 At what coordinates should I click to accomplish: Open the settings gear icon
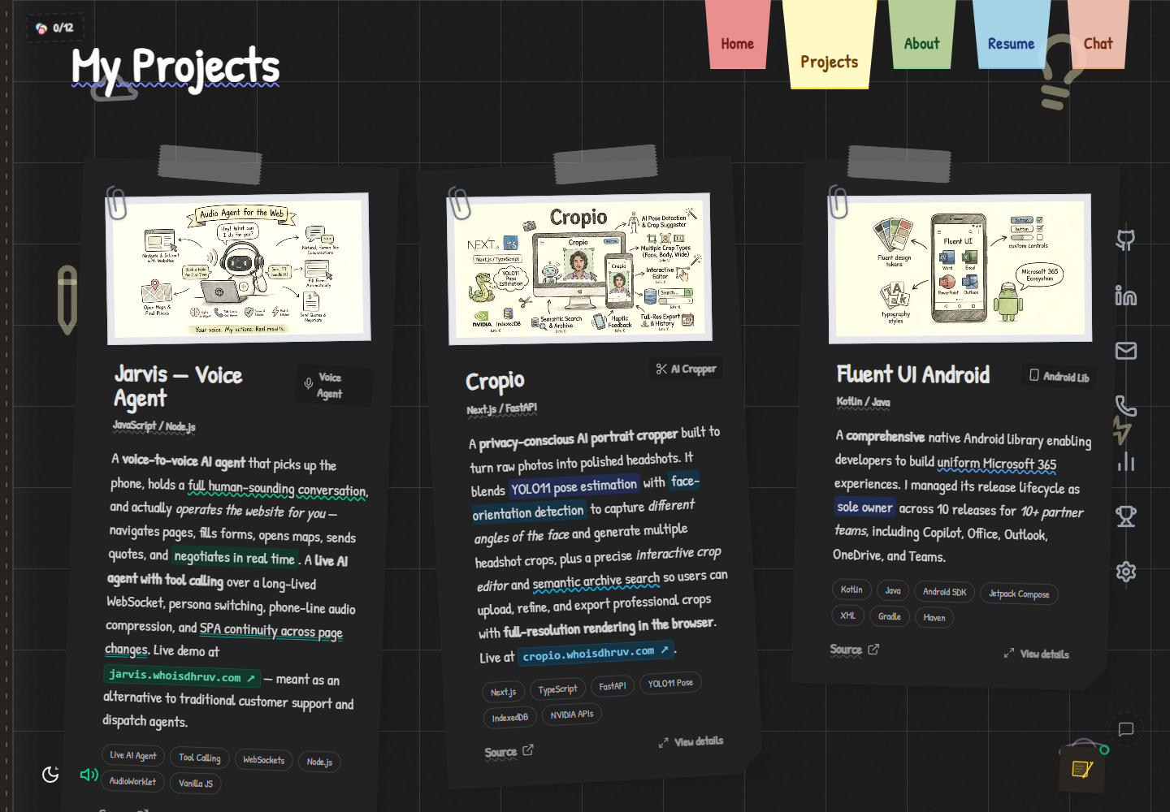click(x=1126, y=572)
